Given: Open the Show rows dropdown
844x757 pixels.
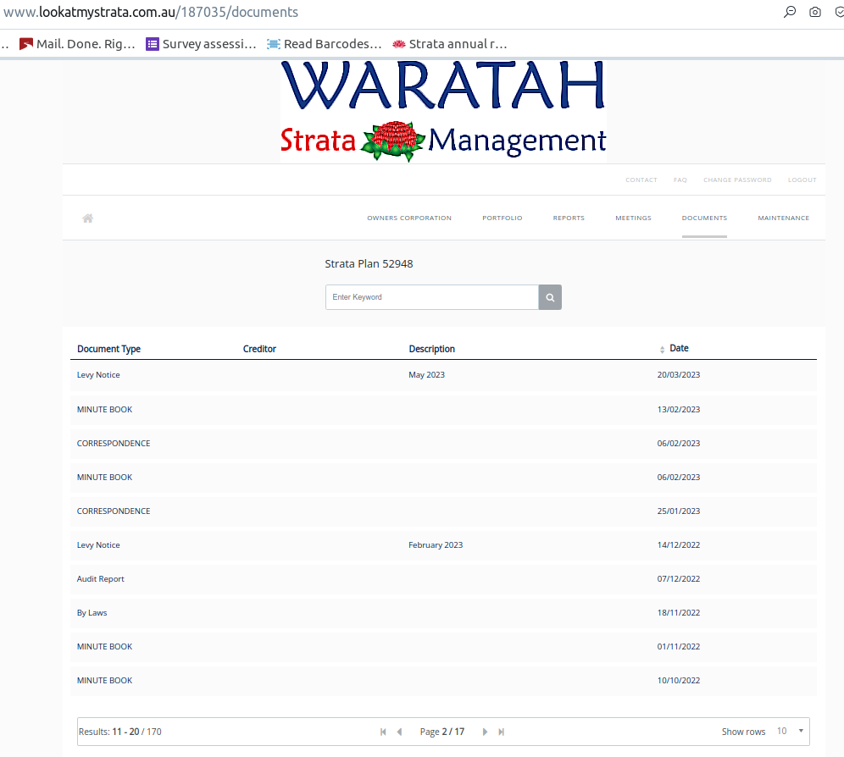Looking at the screenshot, I should pos(790,732).
